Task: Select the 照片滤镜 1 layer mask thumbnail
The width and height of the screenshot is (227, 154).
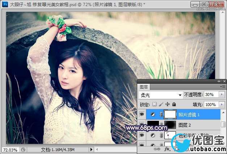Action: [170, 114]
